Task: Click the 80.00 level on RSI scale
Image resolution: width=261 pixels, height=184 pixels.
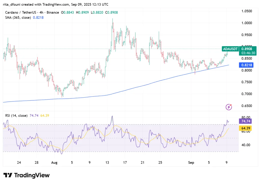Action: [x=246, y=117]
